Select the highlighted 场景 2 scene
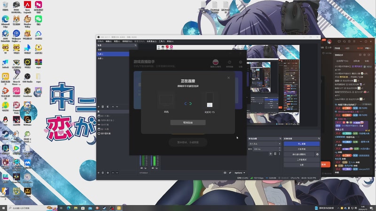This screenshot has width=376, height=211. point(113,54)
